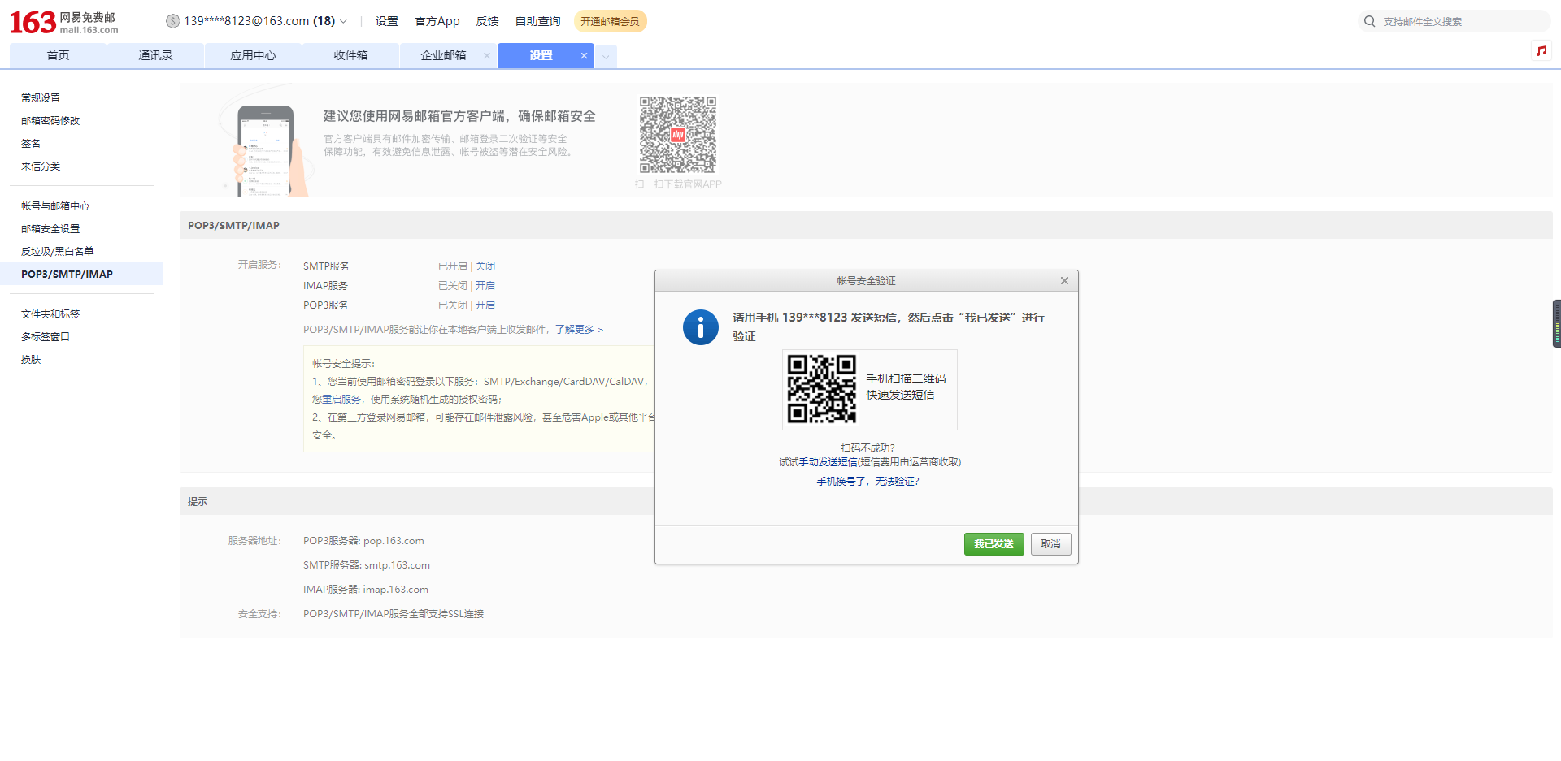Click the 了解更多 link
1561x761 pixels.
click(x=579, y=330)
